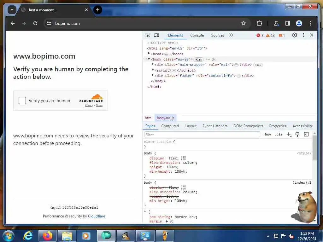Launch Internet Explorer from taskbar
The height and width of the screenshot is (242, 323).
pyautogui.click(x=28, y=236)
